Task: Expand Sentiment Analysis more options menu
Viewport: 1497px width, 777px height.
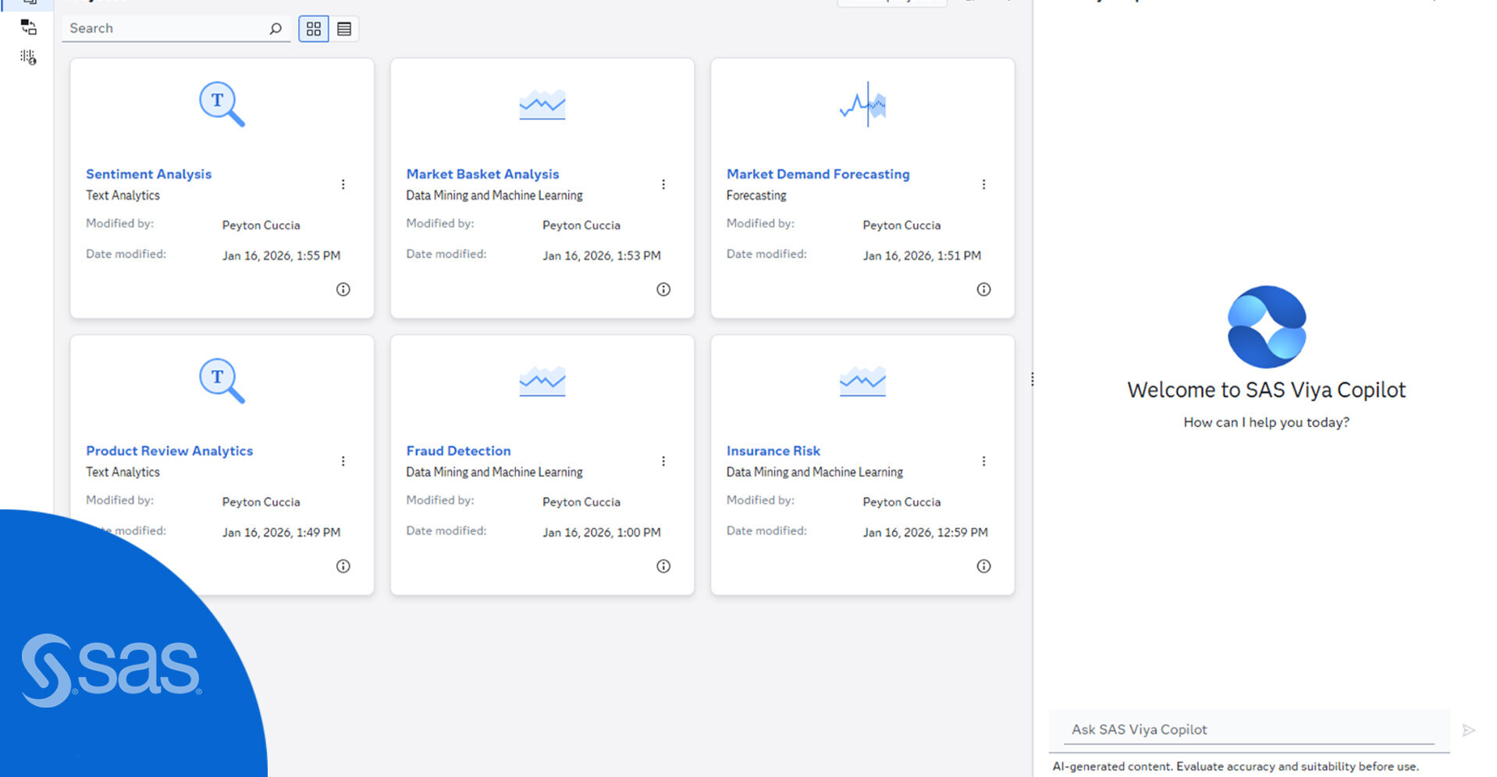Action: pos(343,185)
